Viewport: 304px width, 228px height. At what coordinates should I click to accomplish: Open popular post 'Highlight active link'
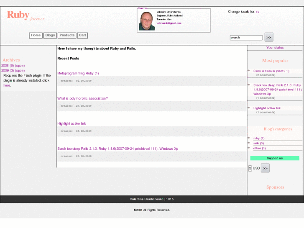point(267,108)
